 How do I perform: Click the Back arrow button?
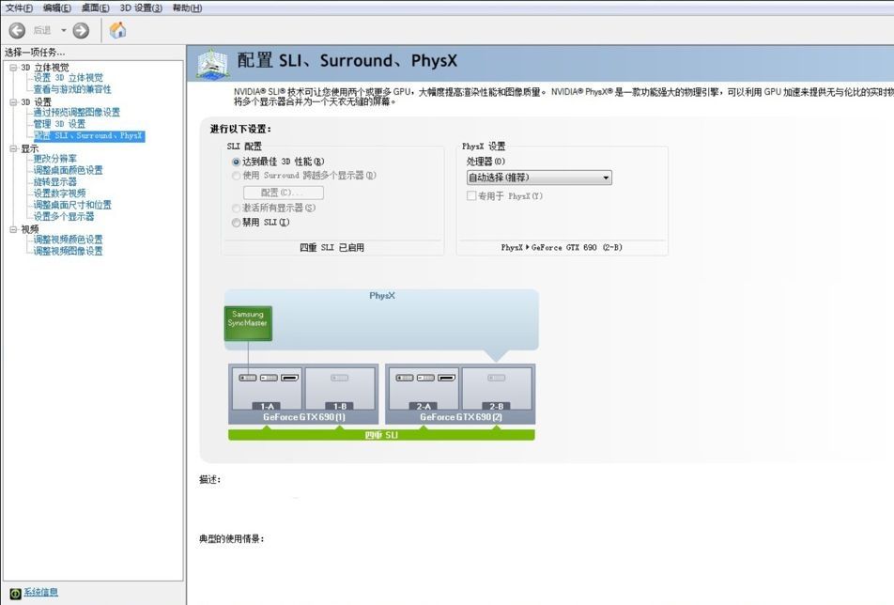[x=17, y=30]
